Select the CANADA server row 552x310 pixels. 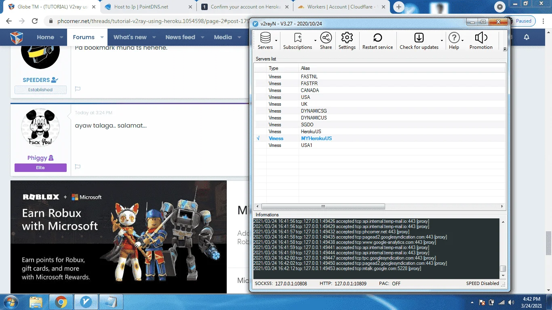[x=380, y=90]
